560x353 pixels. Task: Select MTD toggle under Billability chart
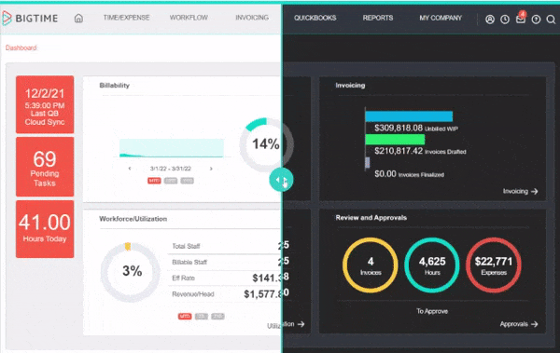point(154,181)
